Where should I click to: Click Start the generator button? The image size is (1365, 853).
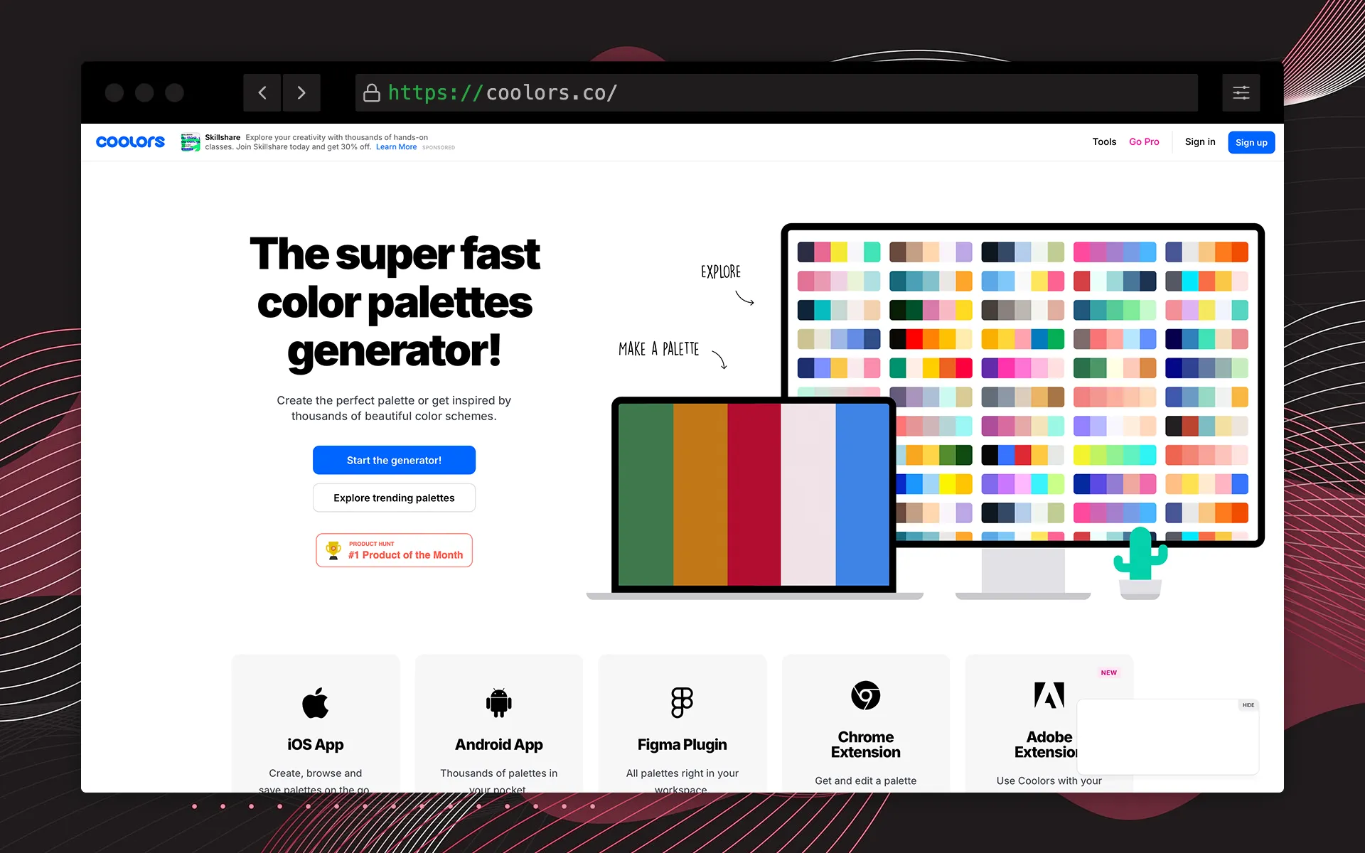click(394, 459)
